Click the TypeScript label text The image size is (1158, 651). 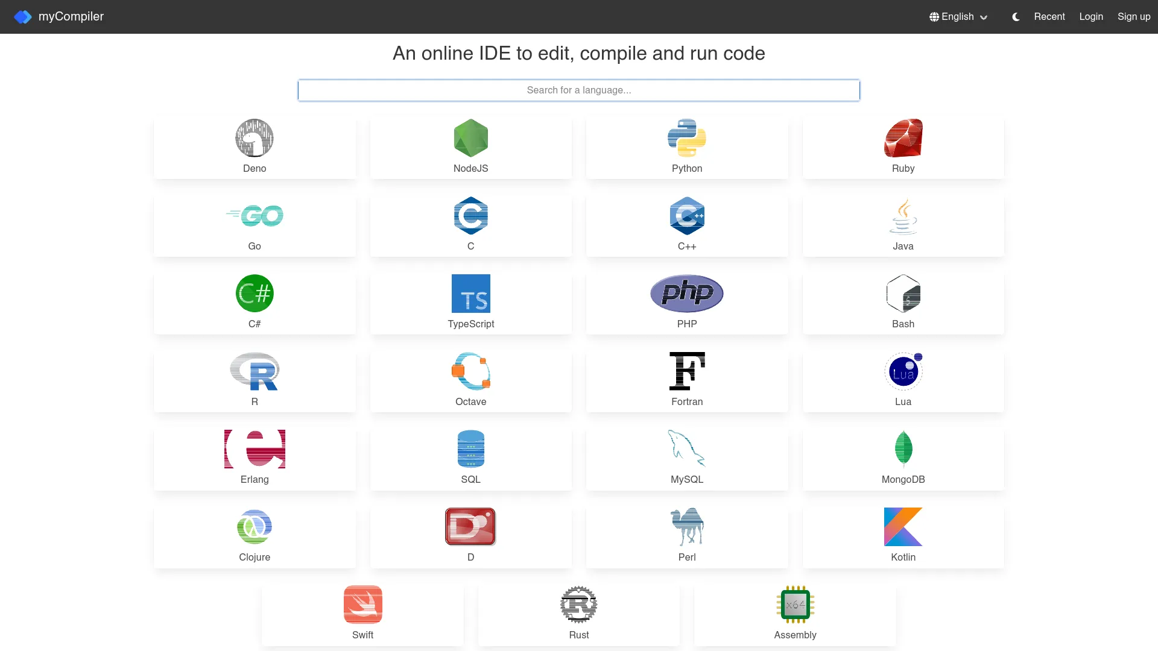[x=471, y=324]
